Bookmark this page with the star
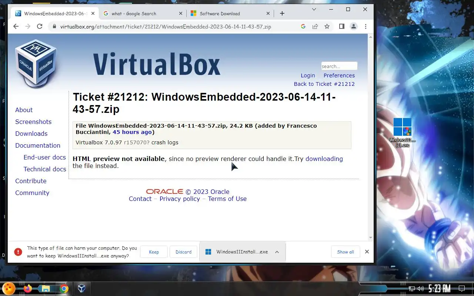 coord(327,27)
